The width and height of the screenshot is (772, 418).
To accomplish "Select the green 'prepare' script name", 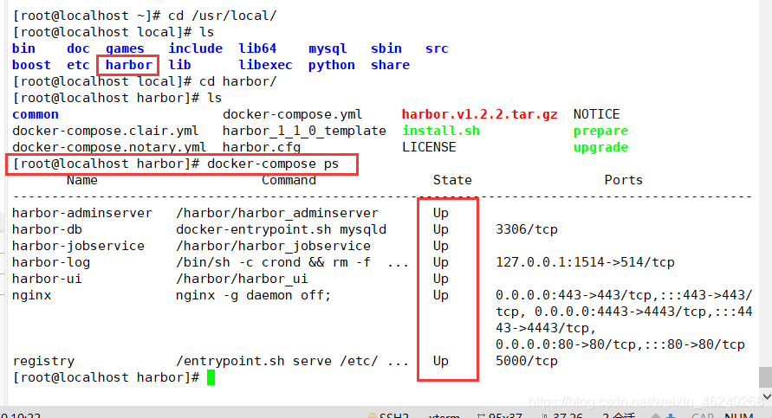I will tap(600, 132).
